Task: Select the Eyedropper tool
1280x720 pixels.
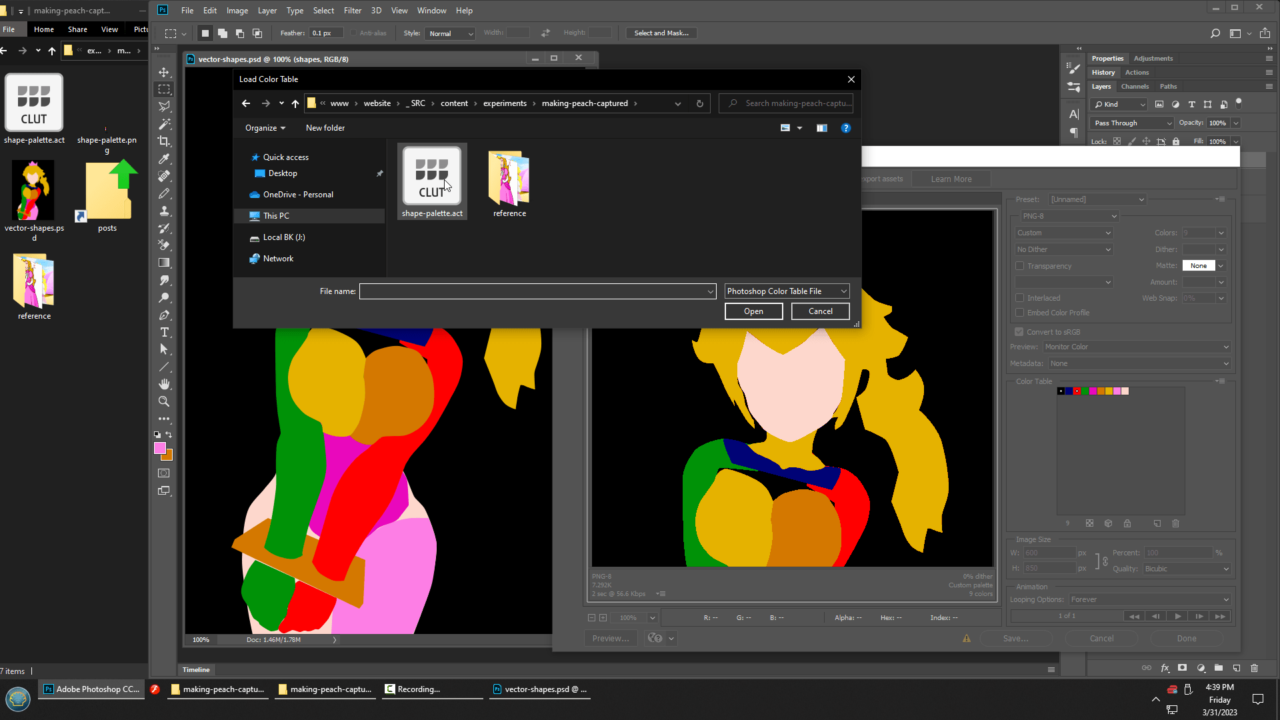Action: [x=164, y=159]
